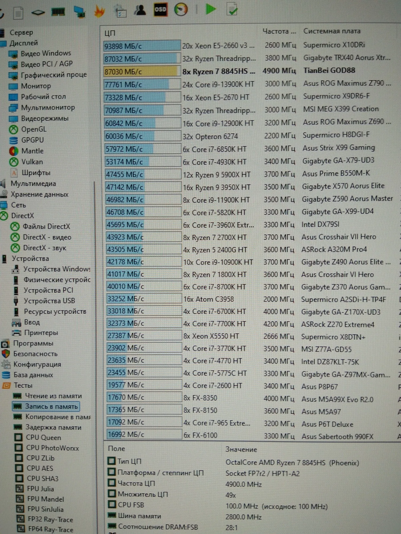Screen dimensions: 401x534
Task: Select Дисплей category in the tree
Action: [24, 43]
